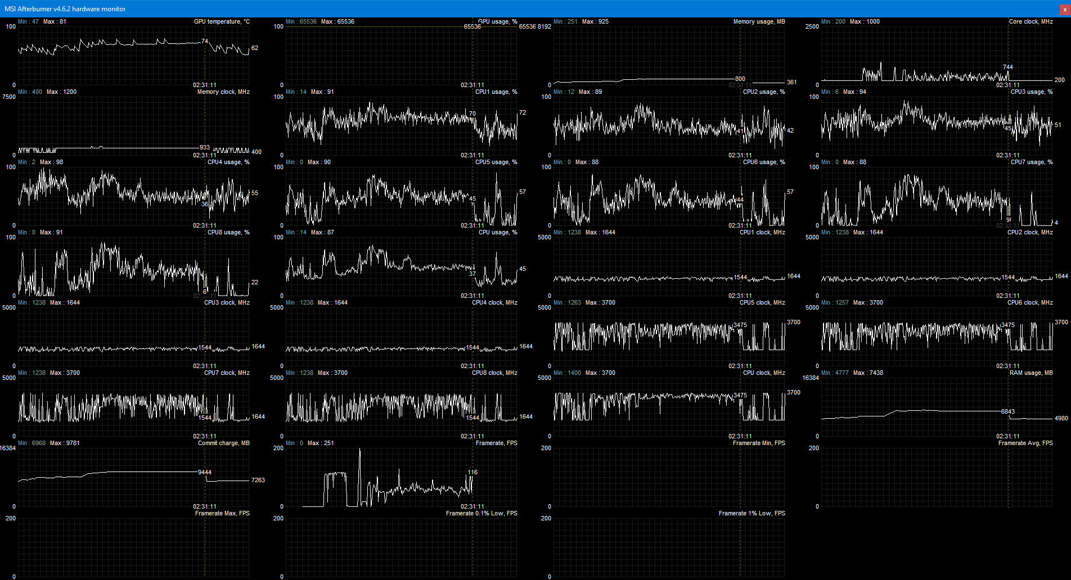Click the 'Memory usage, MB' graph label
This screenshot has width=1071, height=580.
pos(759,21)
